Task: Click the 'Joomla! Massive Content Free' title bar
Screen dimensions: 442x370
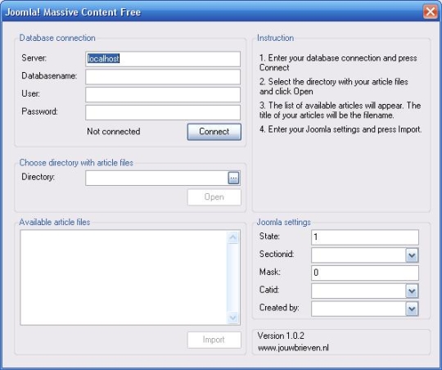Action: tap(211, 11)
